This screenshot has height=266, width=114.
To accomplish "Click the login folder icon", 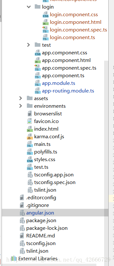I will pos(38,7).
